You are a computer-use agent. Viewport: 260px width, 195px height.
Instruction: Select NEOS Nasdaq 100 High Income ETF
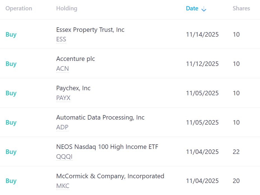click(x=107, y=147)
